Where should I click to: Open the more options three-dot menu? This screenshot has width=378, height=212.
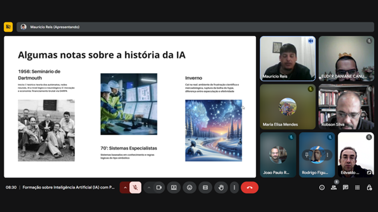pyautogui.click(x=234, y=188)
